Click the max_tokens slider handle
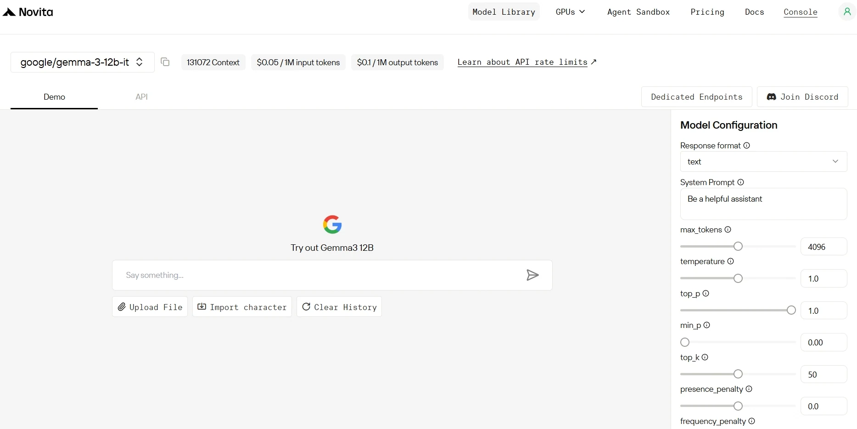The height and width of the screenshot is (429, 857). click(738, 247)
